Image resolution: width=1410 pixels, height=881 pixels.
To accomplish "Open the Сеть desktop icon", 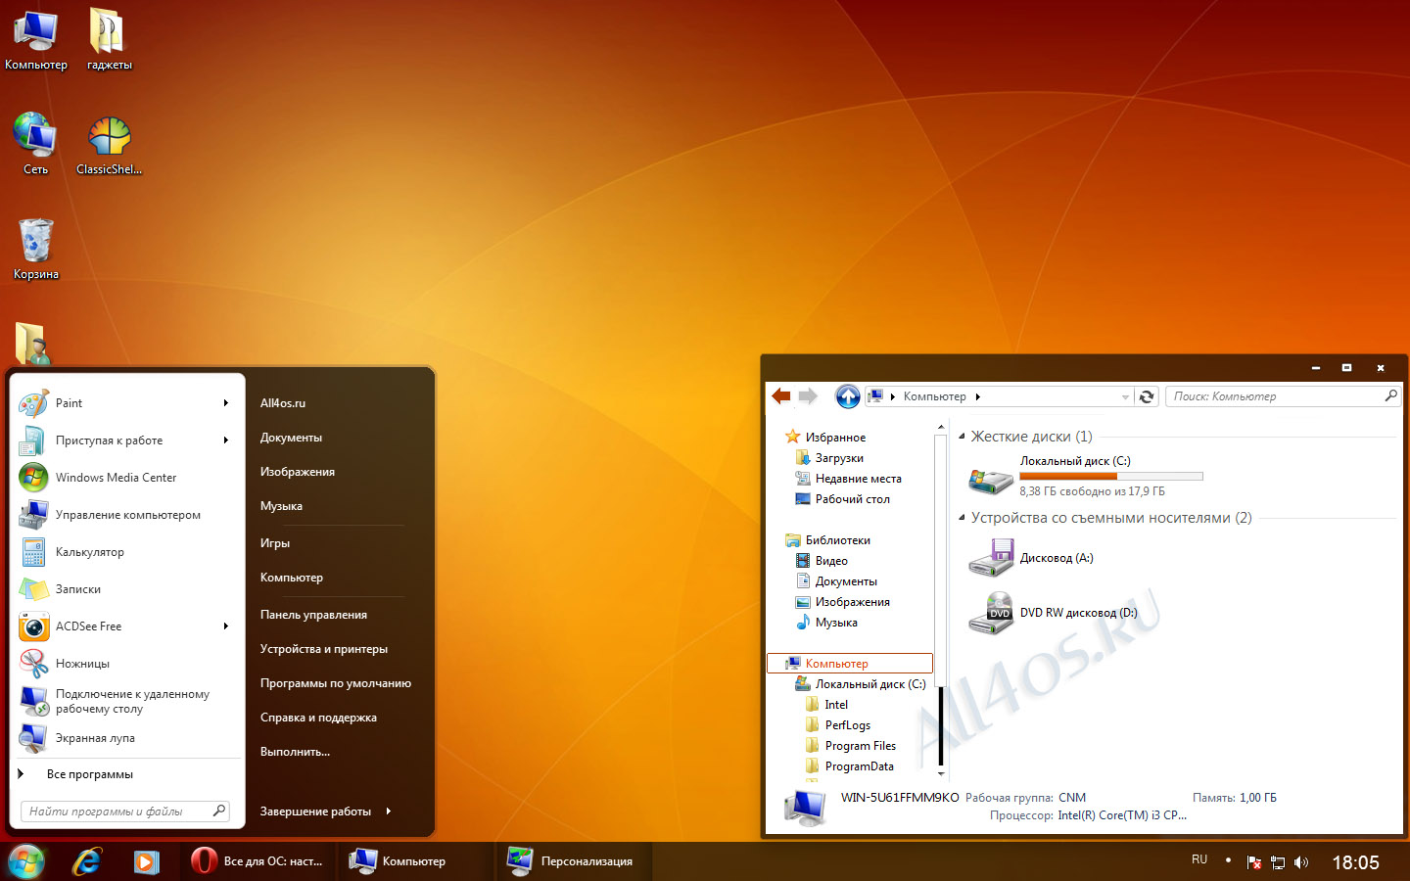I will click(36, 144).
